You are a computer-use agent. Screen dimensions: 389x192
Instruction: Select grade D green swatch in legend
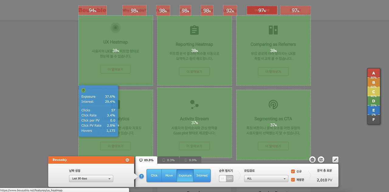tap(374, 101)
